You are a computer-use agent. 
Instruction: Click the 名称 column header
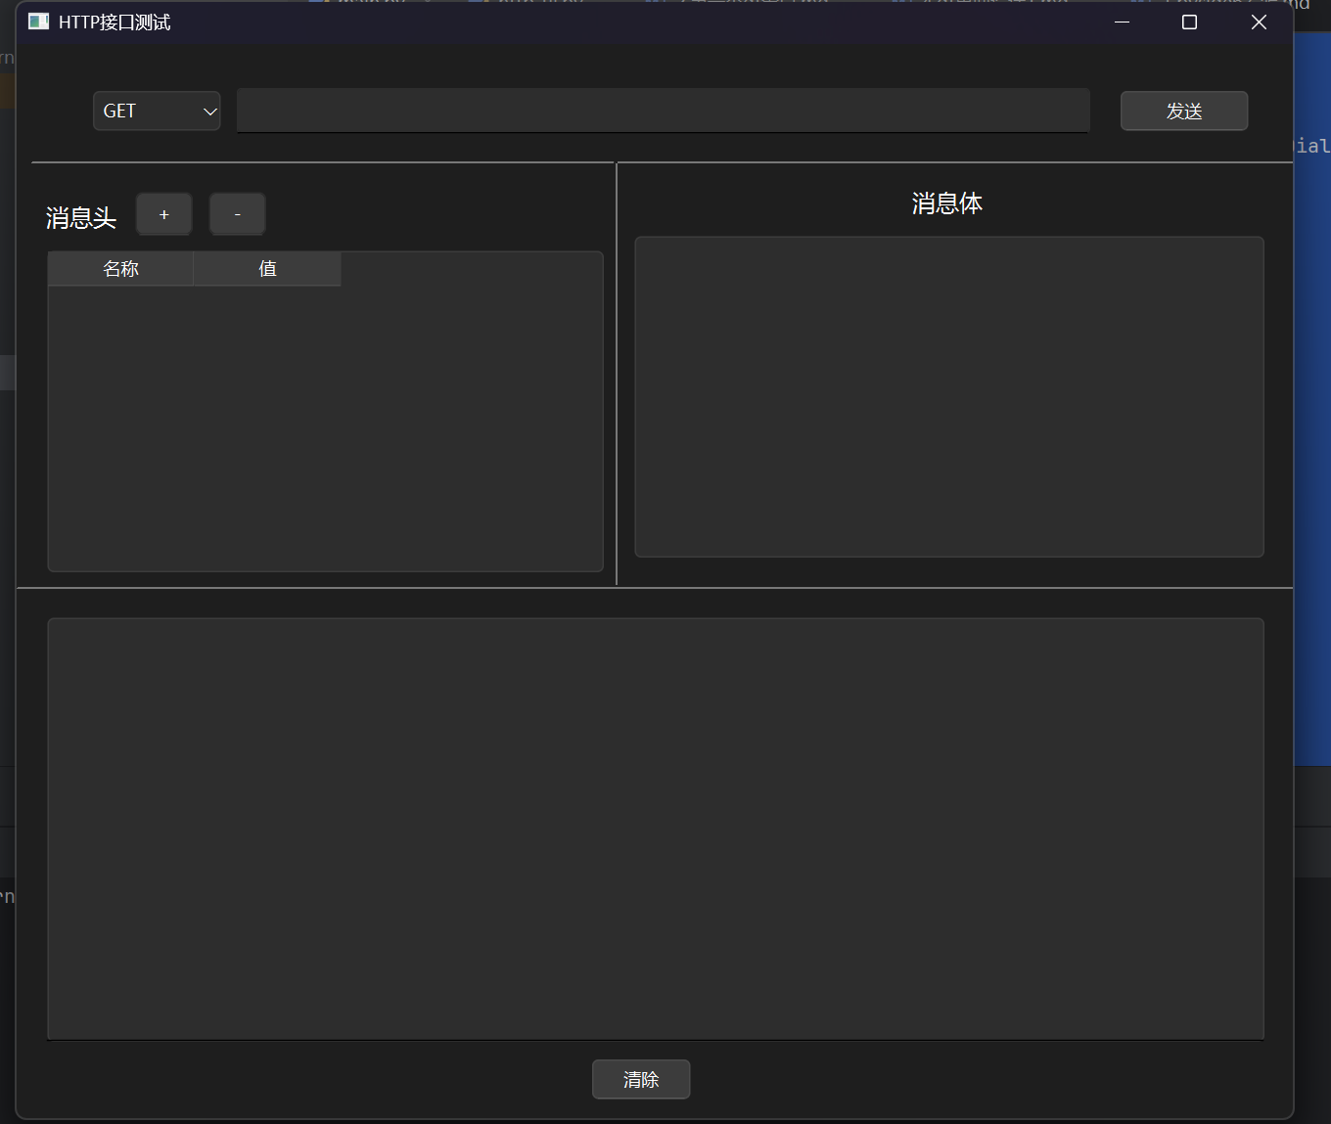[120, 269]
